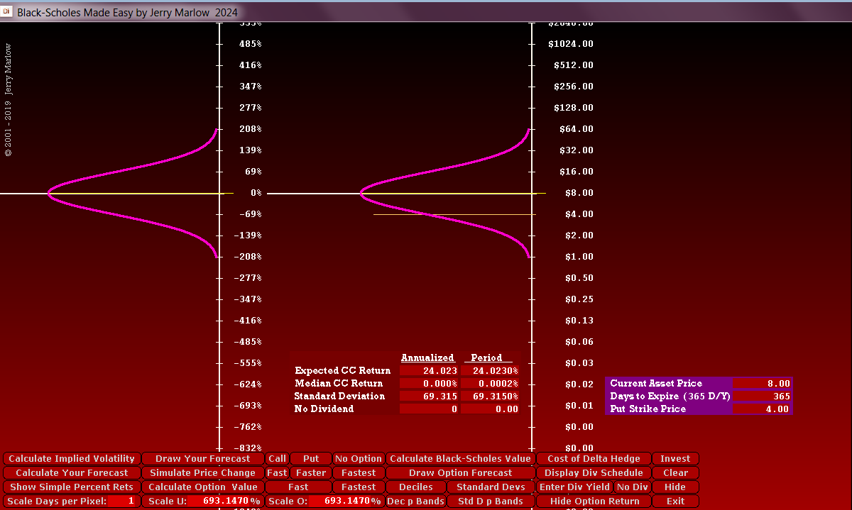The width and height of the screenshot is (852, 510).
Task: Select the Call option button
Action: [x=278, y=459]
